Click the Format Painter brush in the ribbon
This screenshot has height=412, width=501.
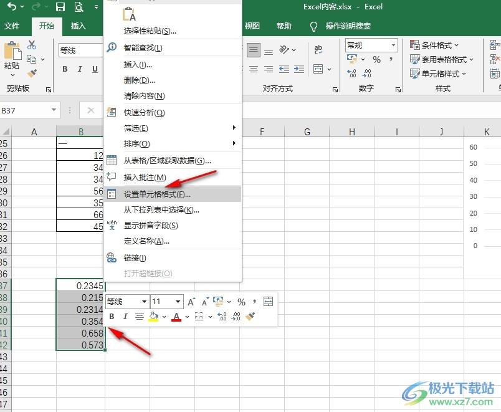32,74
